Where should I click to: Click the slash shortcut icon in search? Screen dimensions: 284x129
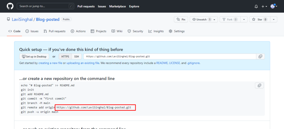coord(71,6)
